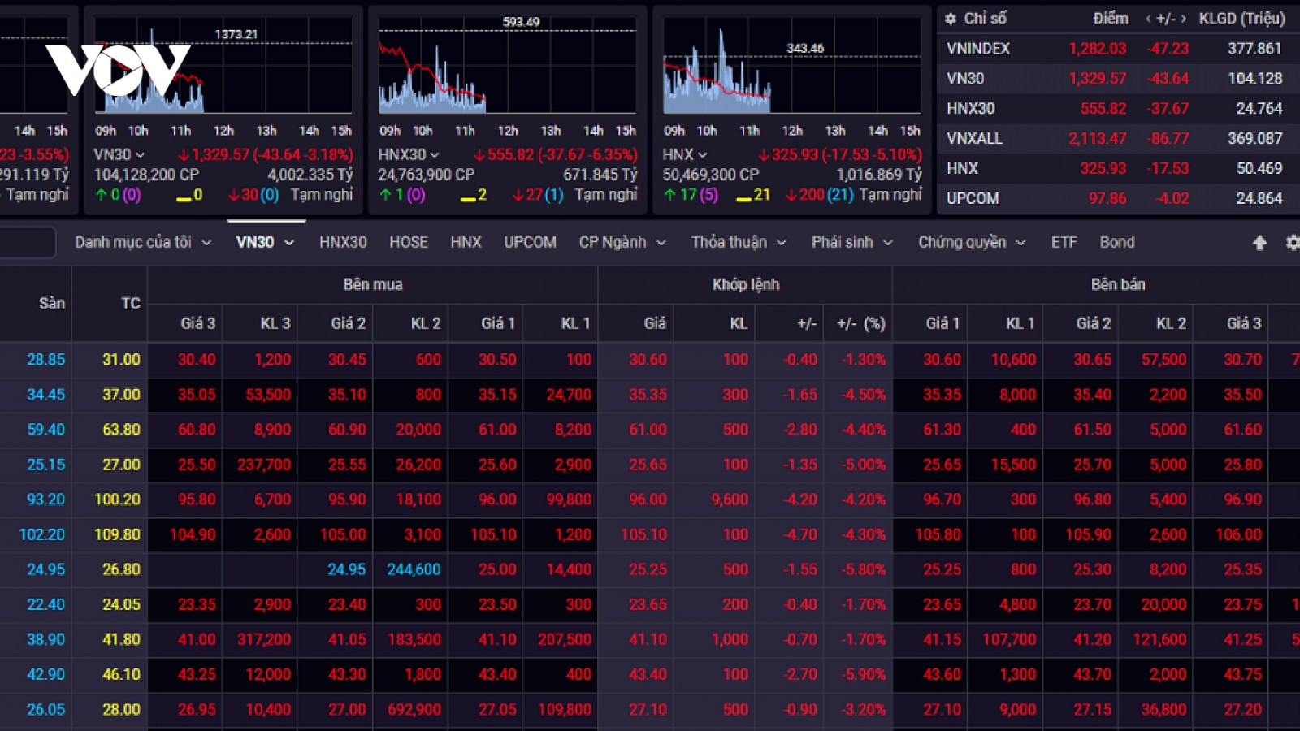This screenshot has width=1300, height=731.
Task: Switch to the HOSE tab
Action: tap(409, 242)
